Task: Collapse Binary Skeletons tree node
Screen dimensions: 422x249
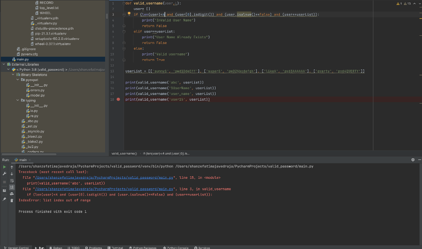Action: pos(13,75)
